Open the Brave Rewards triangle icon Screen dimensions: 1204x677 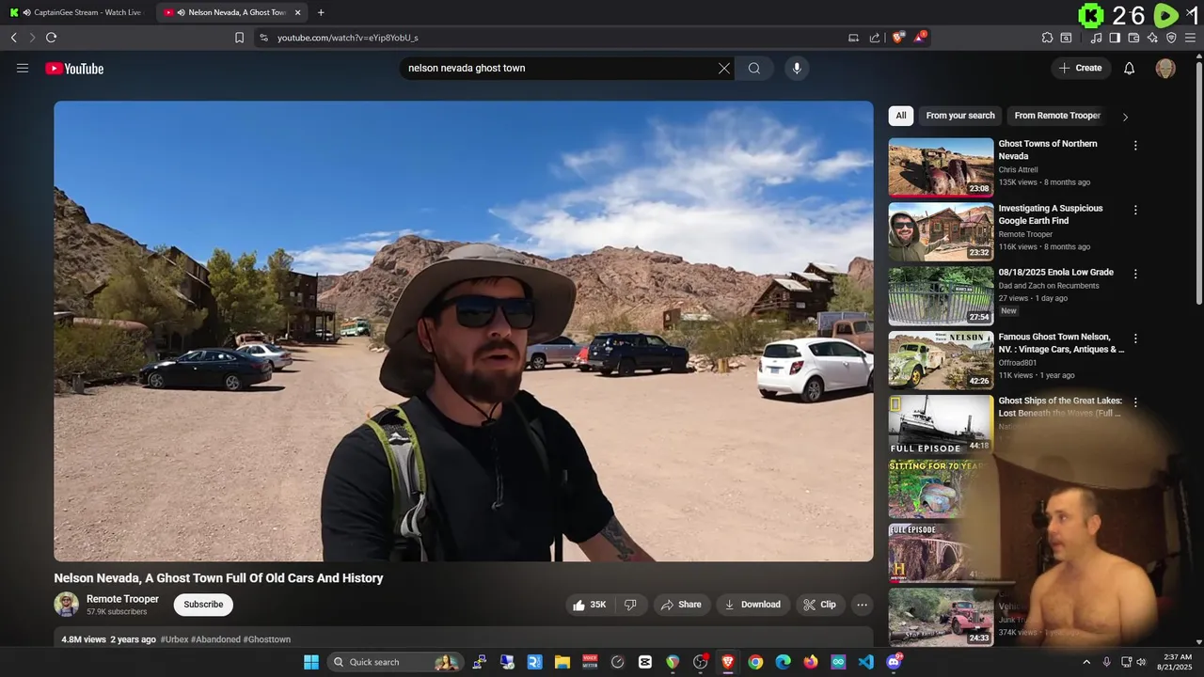tap(920, 38)
